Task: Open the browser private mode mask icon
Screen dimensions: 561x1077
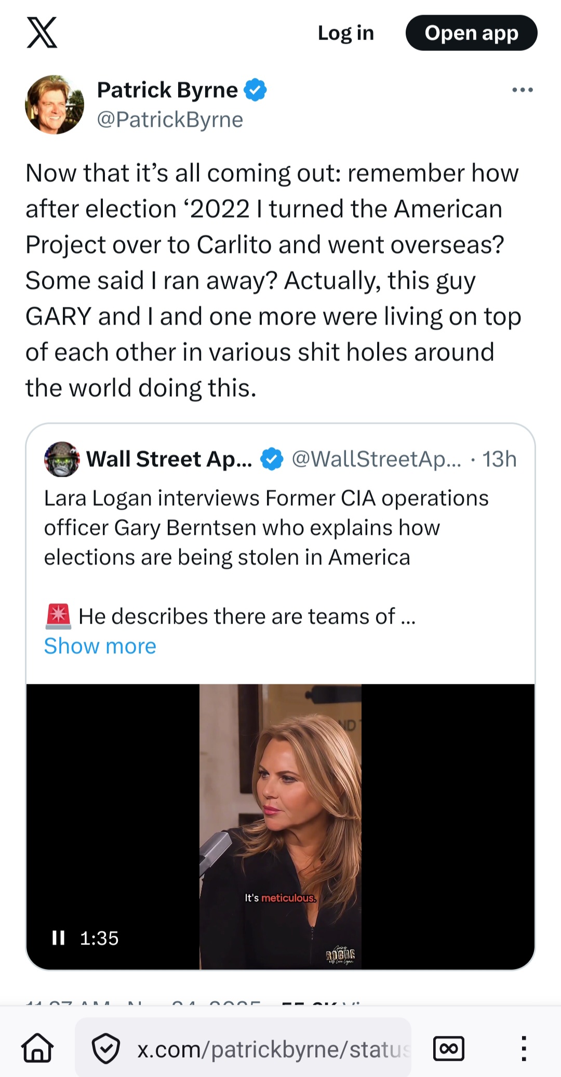Action: tap(449, 1048)
